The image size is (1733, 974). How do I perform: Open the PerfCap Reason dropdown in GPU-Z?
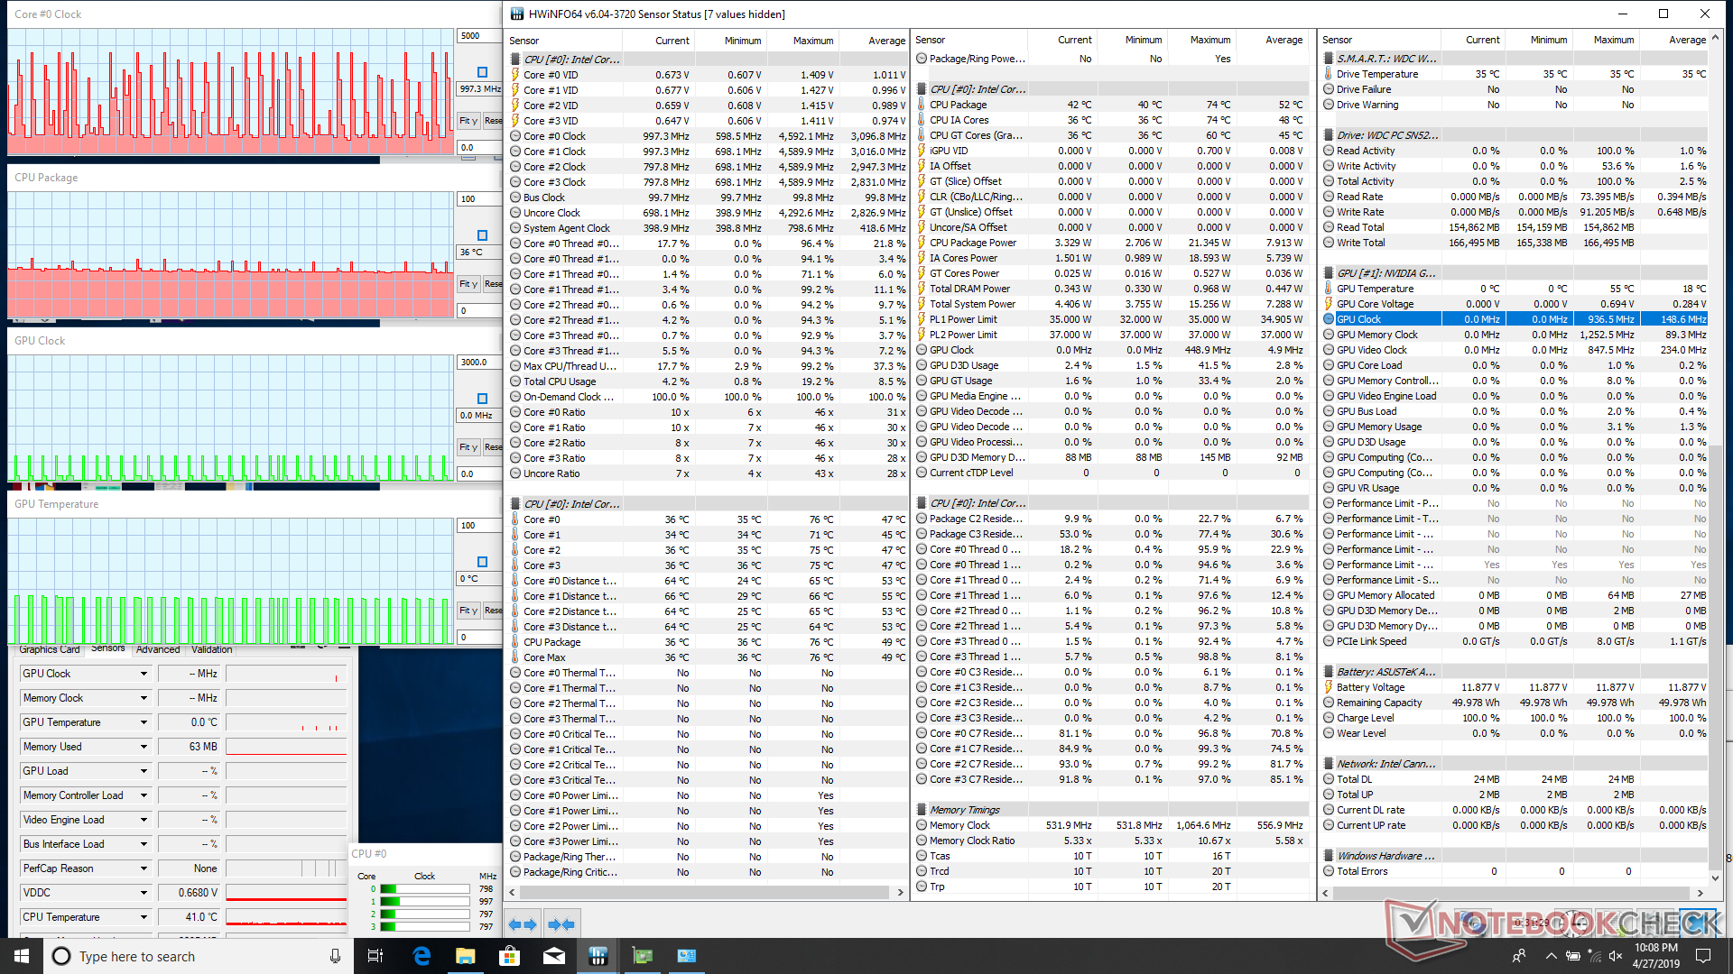144,868
